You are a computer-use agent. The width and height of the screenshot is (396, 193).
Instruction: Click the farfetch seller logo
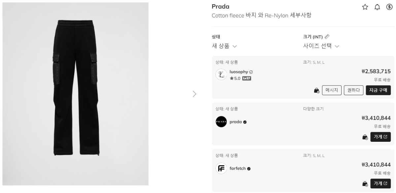point(221,169)
